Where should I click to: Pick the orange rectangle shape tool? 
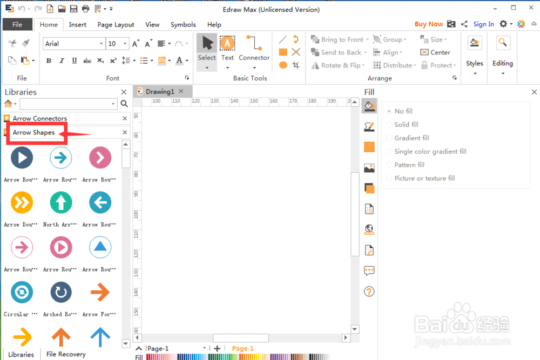(283, 52)
